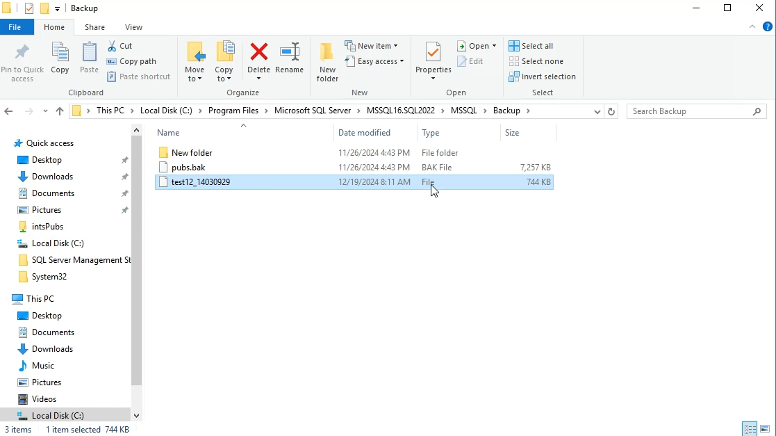Open Customize Quick Access Toolbar dropdown
The width and height of the screenshot is (776, 436).
tap(57, 9)
